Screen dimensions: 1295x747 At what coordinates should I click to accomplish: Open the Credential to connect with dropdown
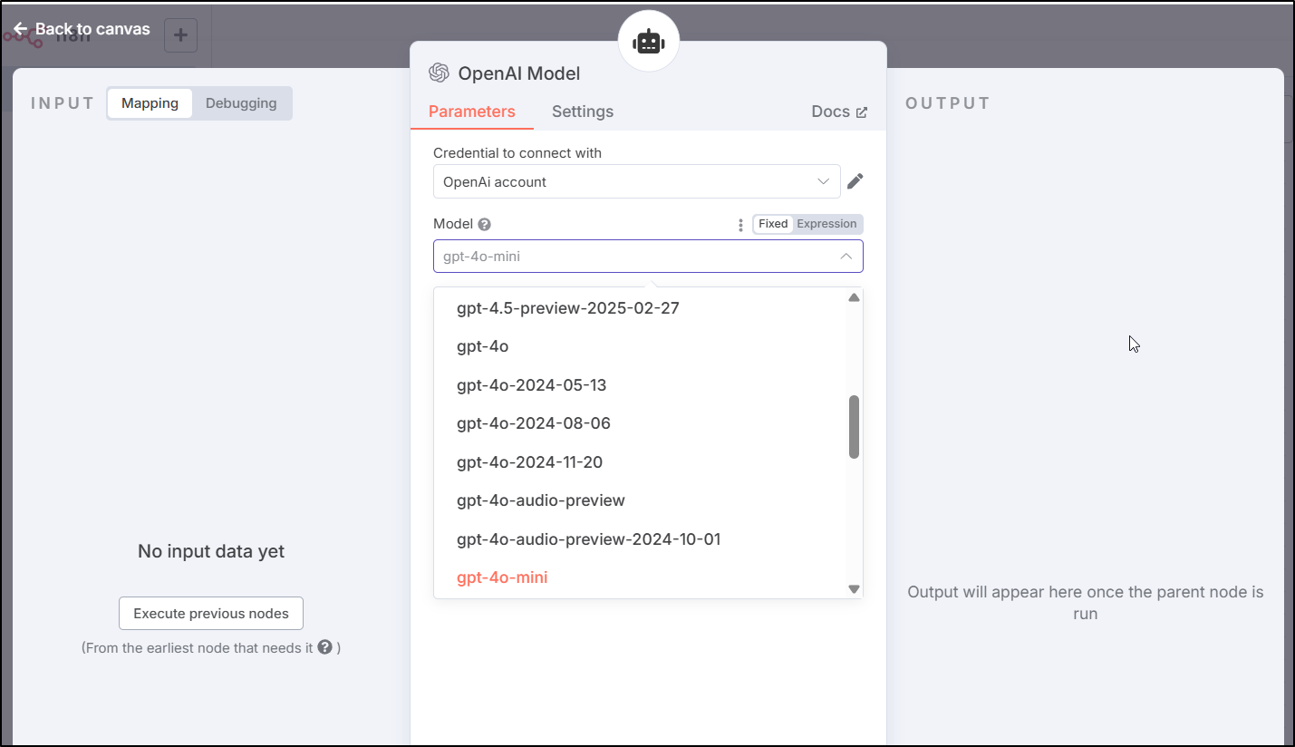[x=637, y=181]
